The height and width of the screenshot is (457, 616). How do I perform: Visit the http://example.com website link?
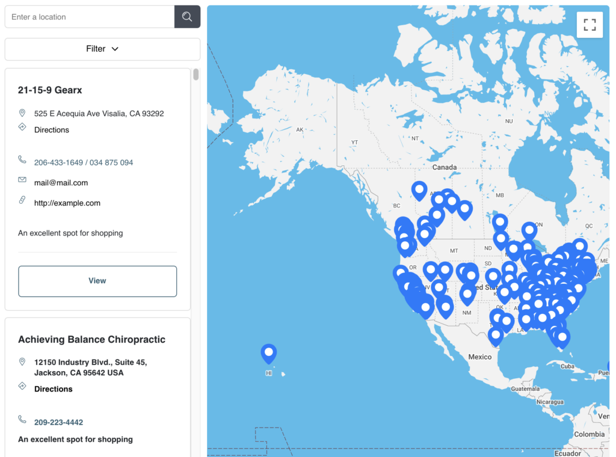pyautogui.click(x=67, y=203)
